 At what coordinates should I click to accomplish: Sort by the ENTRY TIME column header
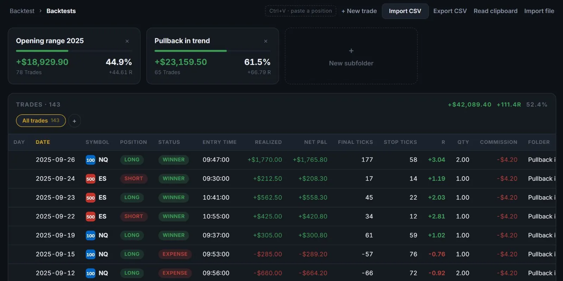(x=220, y=142)
